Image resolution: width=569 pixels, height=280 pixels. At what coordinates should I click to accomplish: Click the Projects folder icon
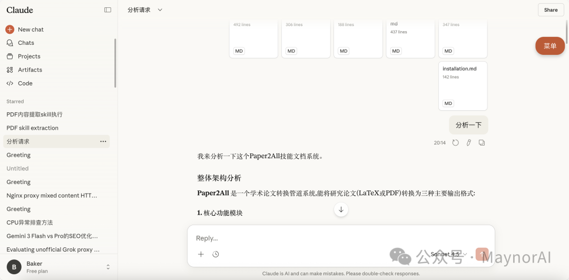[x=10, y=56]
